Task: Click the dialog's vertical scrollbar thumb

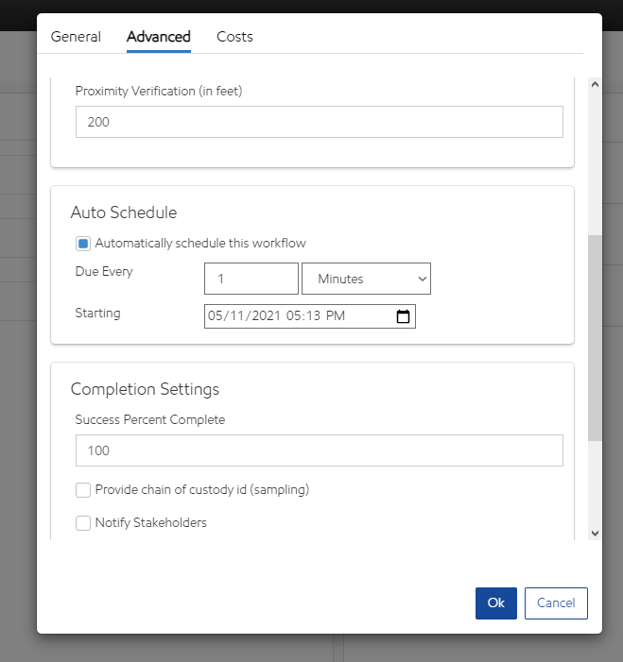Action: coord(595,337)
